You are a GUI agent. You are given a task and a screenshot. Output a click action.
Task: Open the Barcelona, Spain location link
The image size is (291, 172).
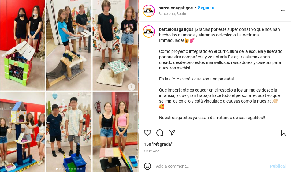[x=172, y=14]
